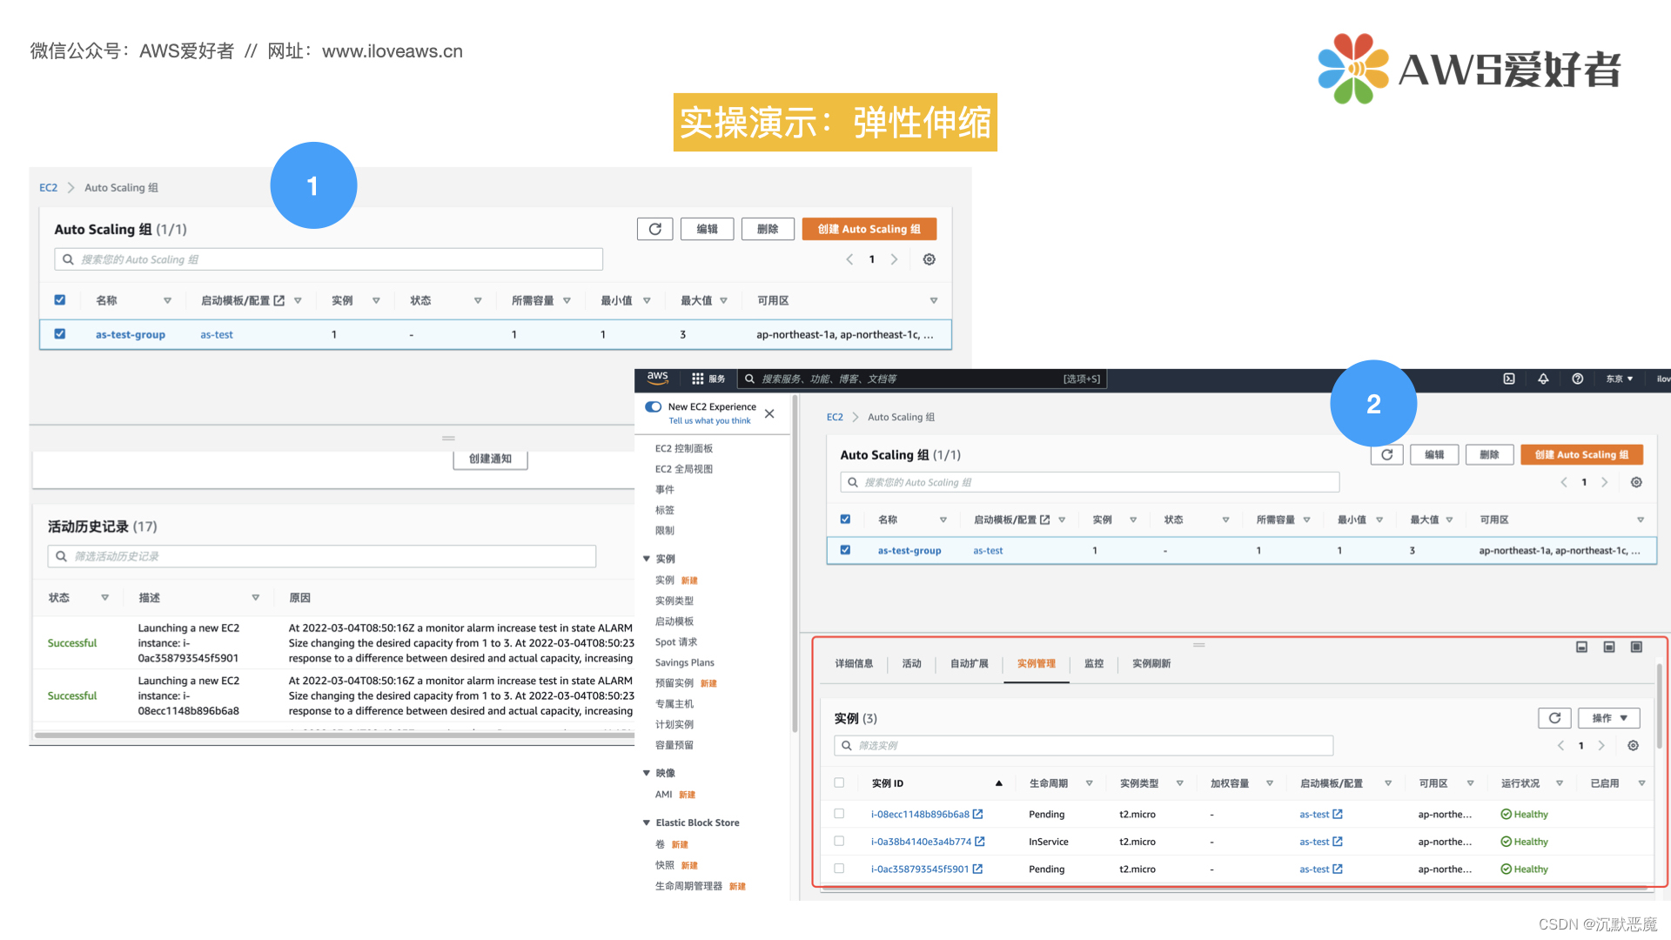Screen dimensions: 1671x940
Task: Check the box for instance i-0ac358793545f5901
Action: (x=839, y=869)
